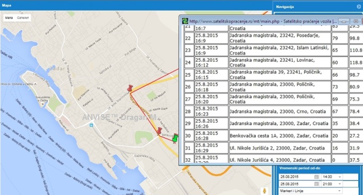Open calendar picker for start date
The width and height of the screenshot is (363, 195).
pyautogui.click(x=316, y=177)
